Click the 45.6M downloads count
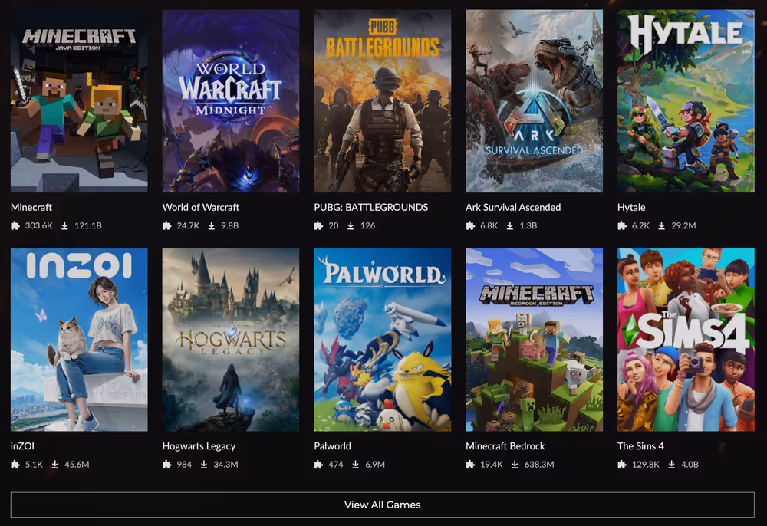Viewport: 767px width, 526px height. tap(77, 465)
